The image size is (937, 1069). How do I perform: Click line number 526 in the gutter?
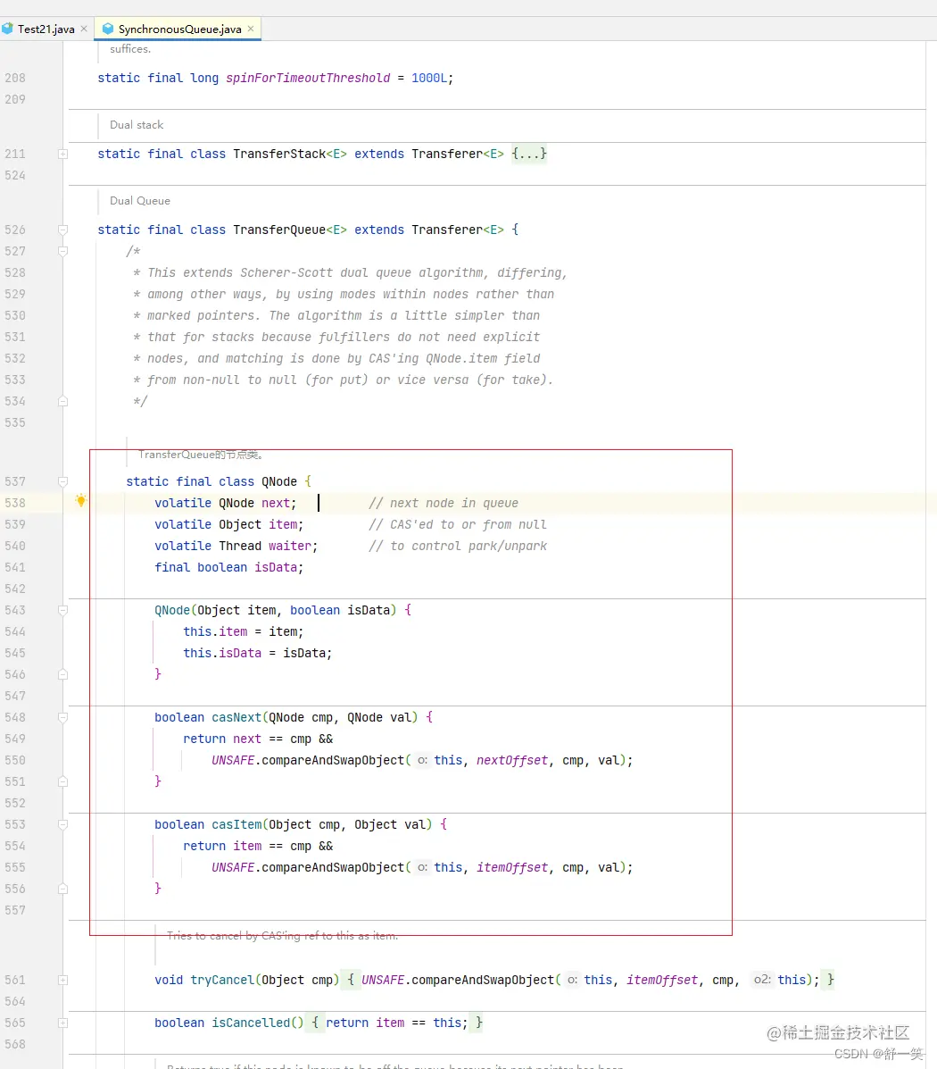(15, 230)
